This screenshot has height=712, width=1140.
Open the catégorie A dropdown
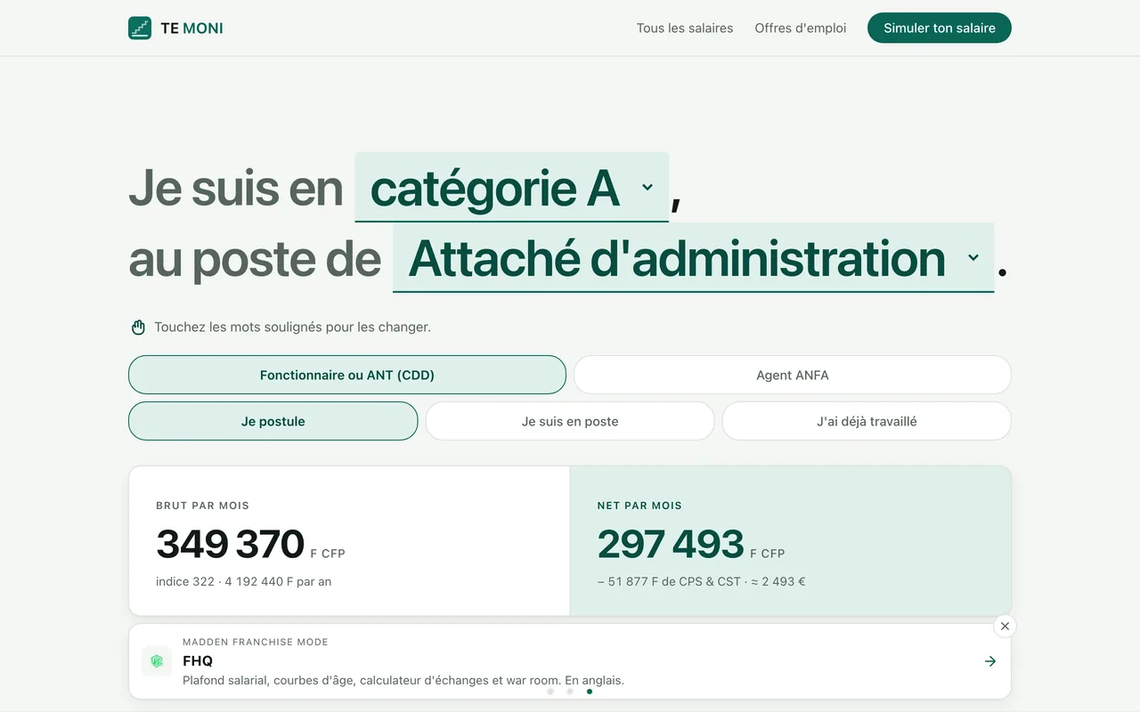(512, 187)
